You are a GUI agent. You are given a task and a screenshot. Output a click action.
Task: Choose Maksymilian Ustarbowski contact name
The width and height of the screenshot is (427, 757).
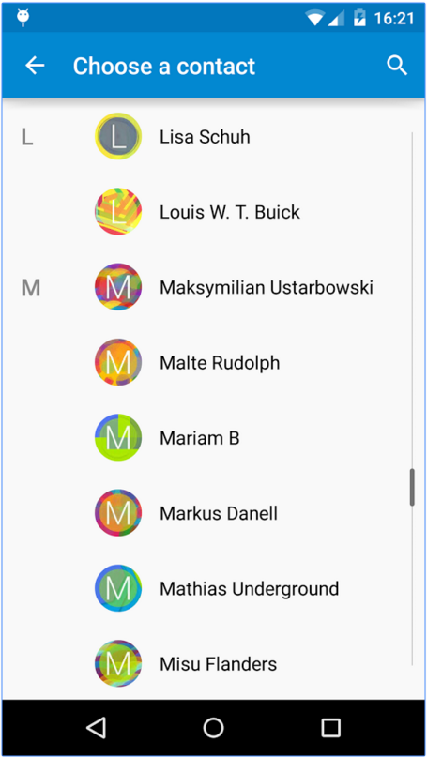(x=267, y=288)
